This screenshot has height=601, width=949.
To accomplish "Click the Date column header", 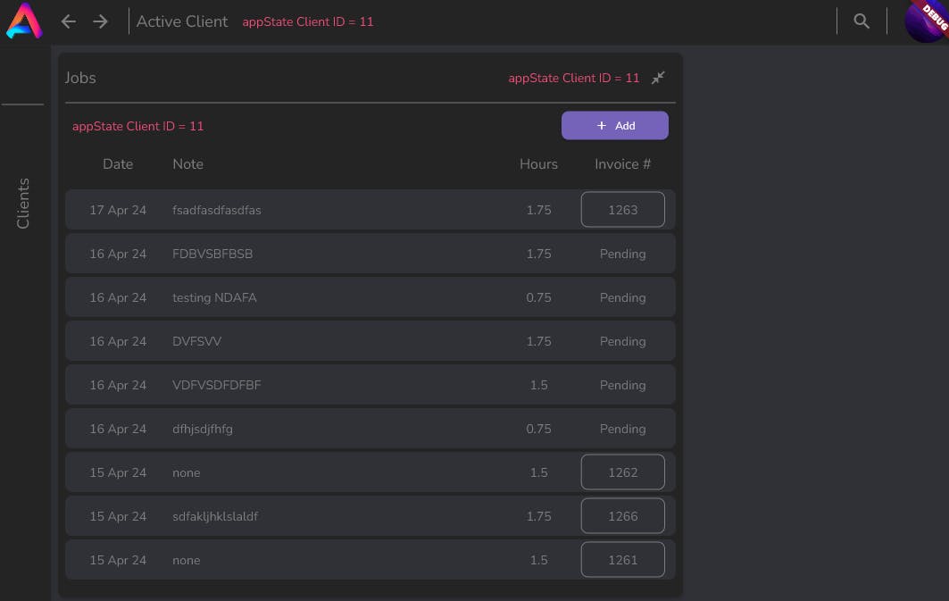I will coord(118,164).
